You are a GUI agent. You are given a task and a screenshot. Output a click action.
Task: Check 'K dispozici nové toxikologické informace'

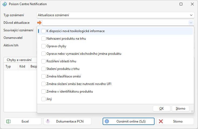(x=43, y=31)
